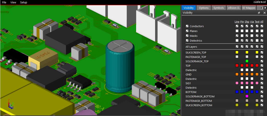Close the Visibility panel
This screenshot has width=267, height=116.
point(264,13)
